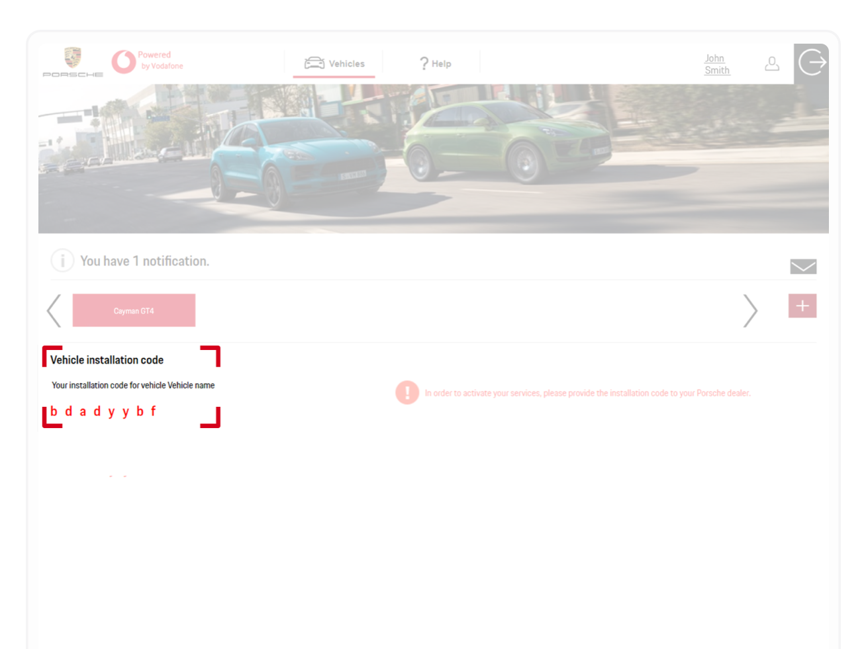
Task: Open the envelope message icon
Action: [x=803, y=266]
